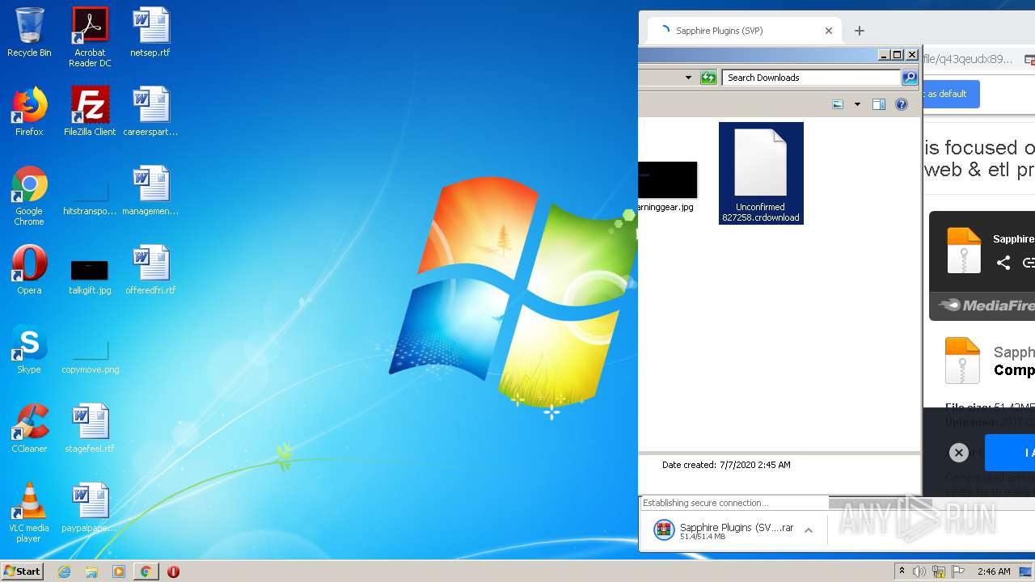
Task: Open Windows Media Player from taskbar
Action: 119,571
